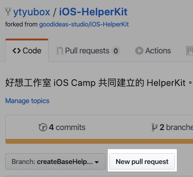Open the ytyubox user profile link

[x=31, y=12]
